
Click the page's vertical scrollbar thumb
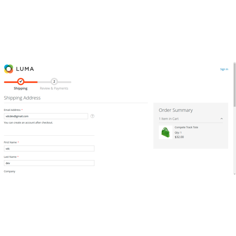click(234, 85)
